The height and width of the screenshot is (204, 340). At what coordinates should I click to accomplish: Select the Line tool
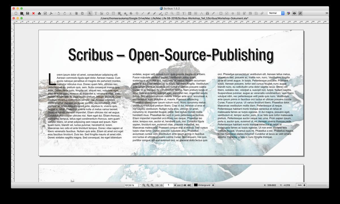coord(143,13)
